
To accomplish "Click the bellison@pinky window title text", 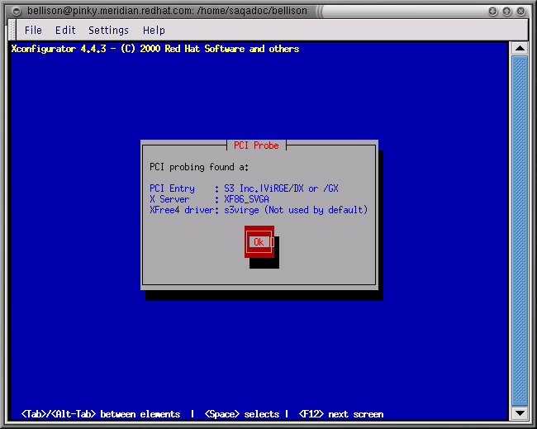I will (168, 10).
